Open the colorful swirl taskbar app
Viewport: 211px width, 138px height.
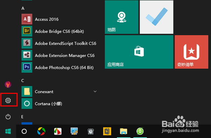point(41,131)
